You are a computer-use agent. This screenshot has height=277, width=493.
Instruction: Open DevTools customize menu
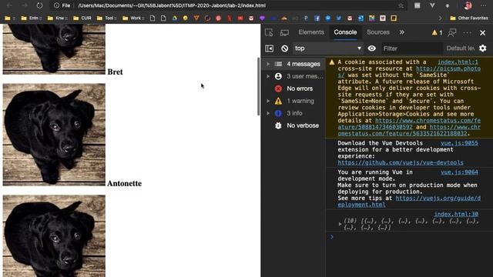(468, 32)
